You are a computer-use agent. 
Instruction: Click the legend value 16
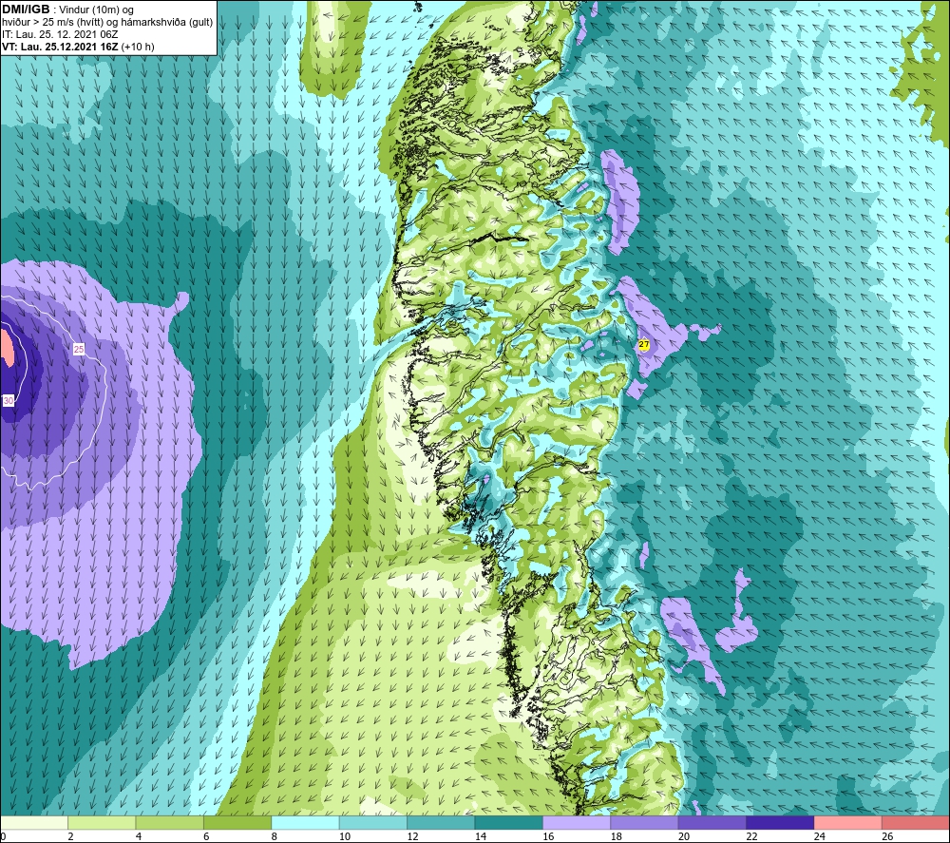tap(548, 836)
